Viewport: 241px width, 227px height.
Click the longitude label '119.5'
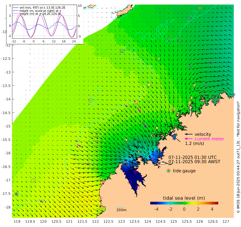coord(30,222)
